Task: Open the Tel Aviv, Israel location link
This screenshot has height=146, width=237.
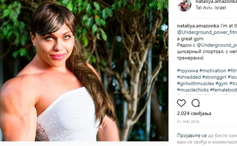Action: click(211, 8)
